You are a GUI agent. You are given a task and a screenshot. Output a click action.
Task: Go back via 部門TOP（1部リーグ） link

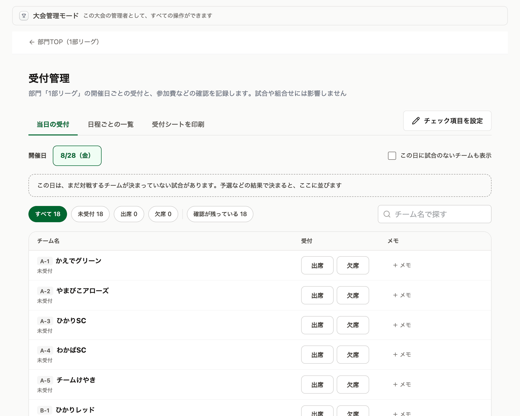pos(64,42)
